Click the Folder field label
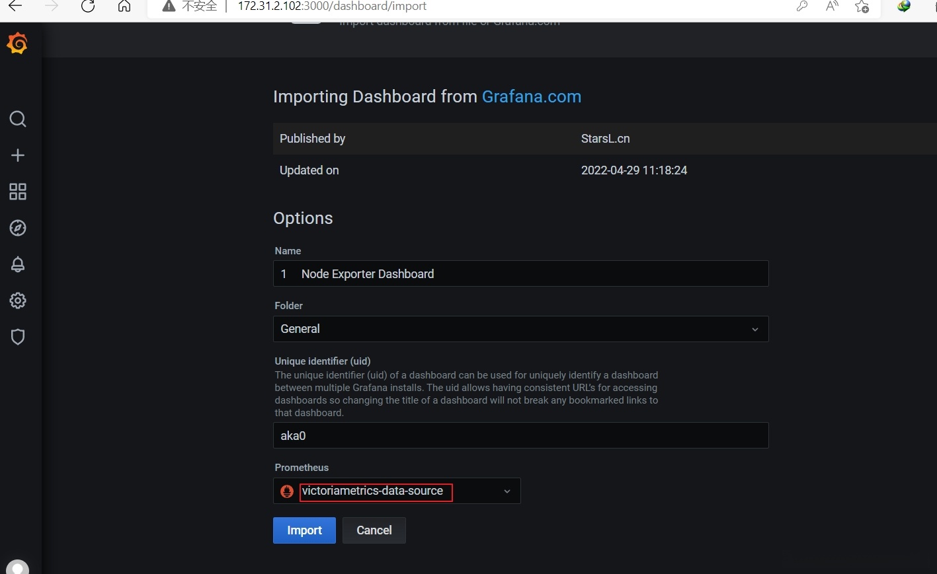The width and height of the screenshot is (937, 574). tap(289, 306)
